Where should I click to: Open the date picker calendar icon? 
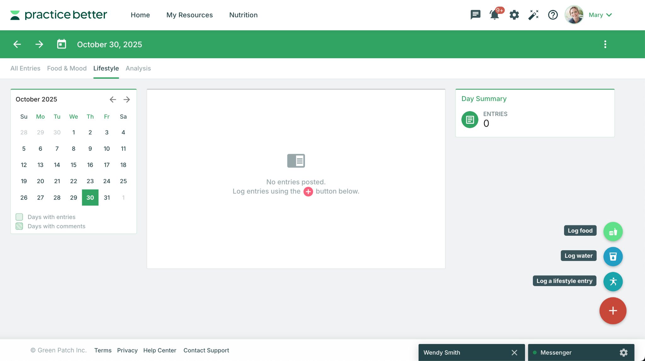click(61, 44)
